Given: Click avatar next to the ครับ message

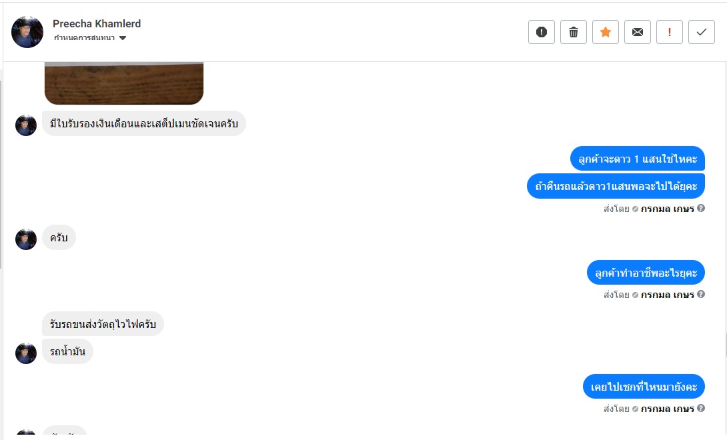Looking at the screenshot, I should tap(26, 239).
